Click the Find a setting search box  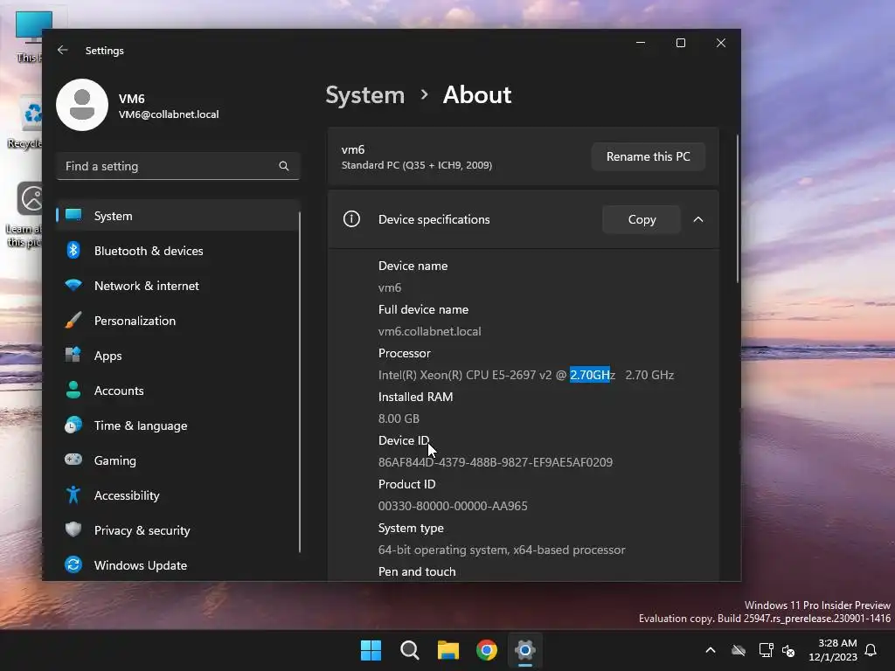point(178,166)
